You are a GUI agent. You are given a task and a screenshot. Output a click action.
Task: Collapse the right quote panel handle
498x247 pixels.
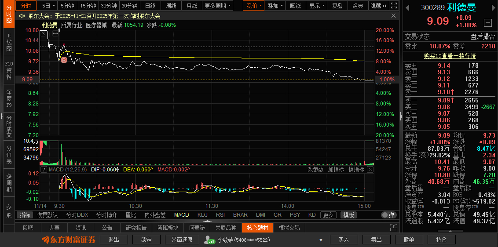pyautogui.click(x=401, y=116)
